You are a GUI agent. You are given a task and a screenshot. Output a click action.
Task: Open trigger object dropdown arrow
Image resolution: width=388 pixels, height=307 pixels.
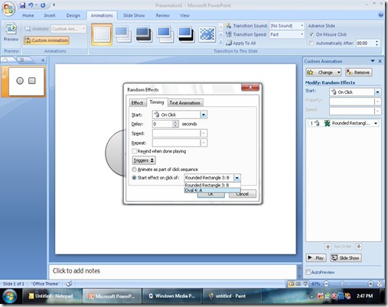tap(237, 178)
